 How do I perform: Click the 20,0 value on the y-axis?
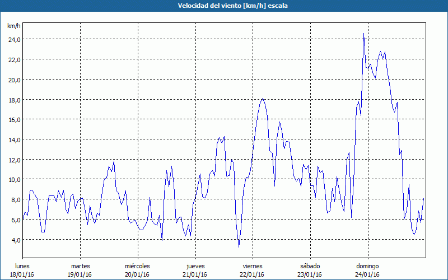click(14, 80)
